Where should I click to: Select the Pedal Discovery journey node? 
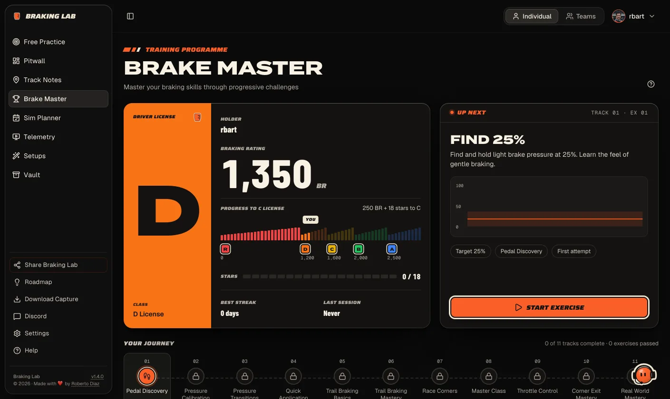(147, 377)
